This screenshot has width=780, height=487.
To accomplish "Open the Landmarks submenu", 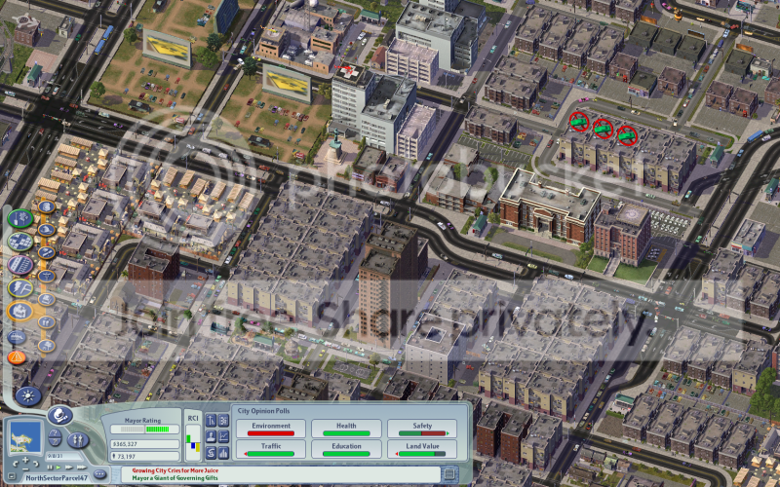I will click(46, 299).
